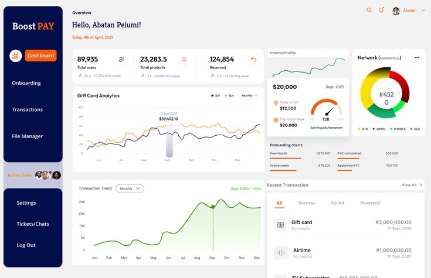Click the Airtime transaction waveform icon

(x=281, y=253)
